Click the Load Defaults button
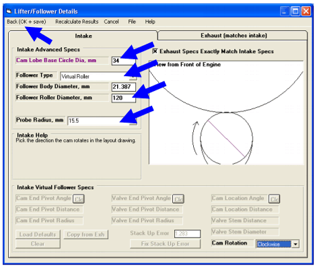This screenshot has width=317, height=268. (x=38, y=234)
